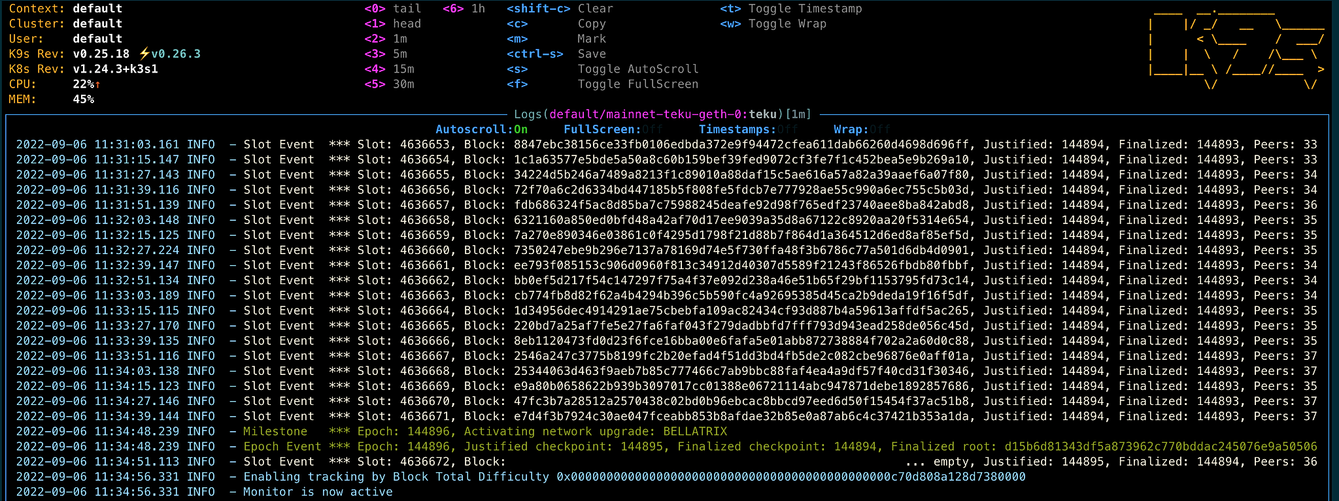The height and width of the screenshot is (501, 1339).
Task: Click the log line for Slot 4636663
Action: 667,295
